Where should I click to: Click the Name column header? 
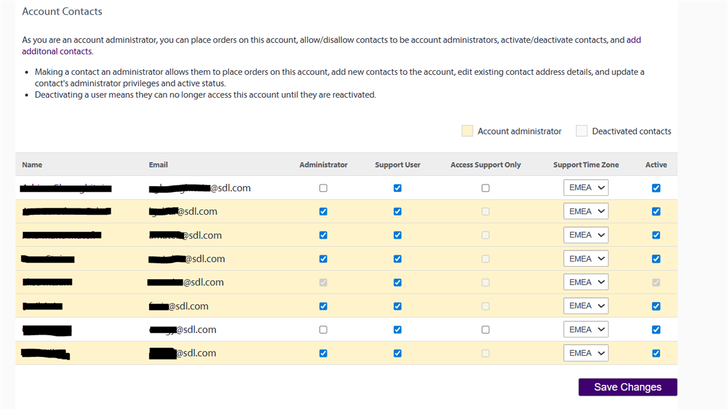(x=32, y=165)
